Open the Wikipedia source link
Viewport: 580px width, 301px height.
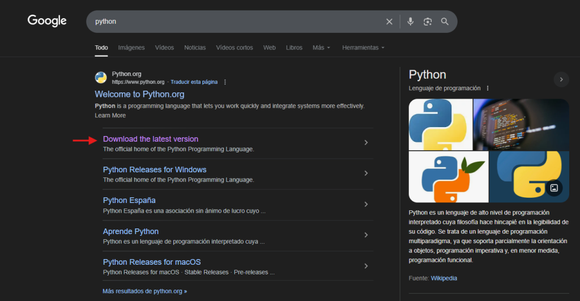click(x=443, y=278)
